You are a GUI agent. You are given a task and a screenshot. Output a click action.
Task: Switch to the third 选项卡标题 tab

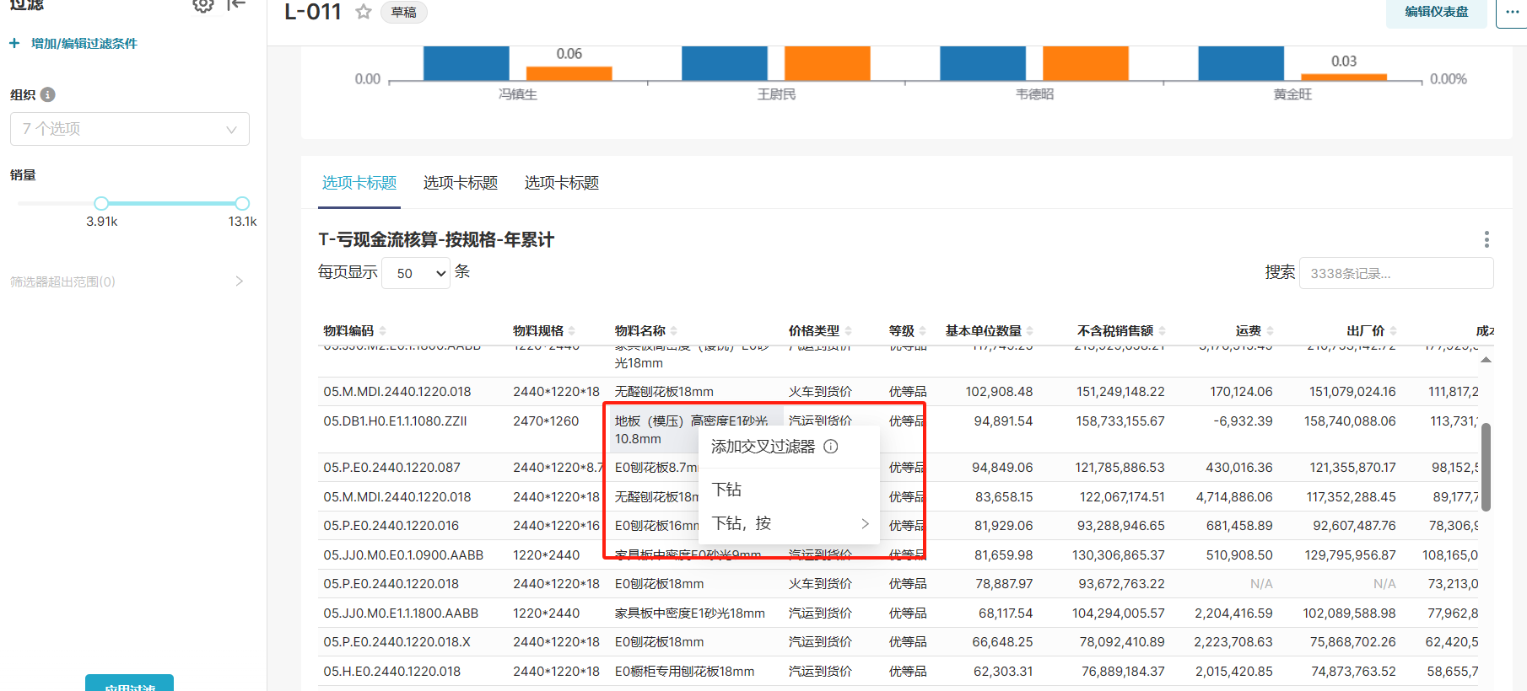(562, 183)
